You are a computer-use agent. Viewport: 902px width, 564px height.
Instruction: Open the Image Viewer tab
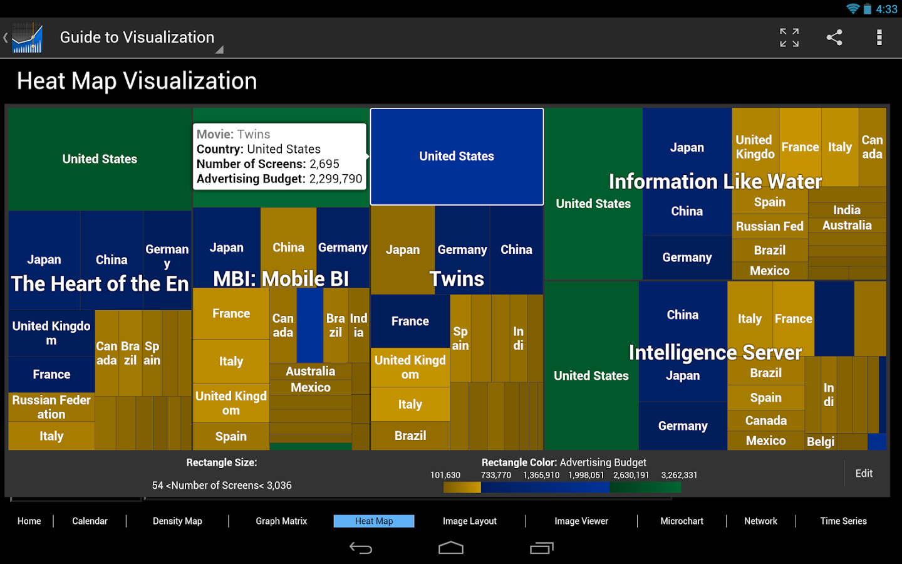581,521
